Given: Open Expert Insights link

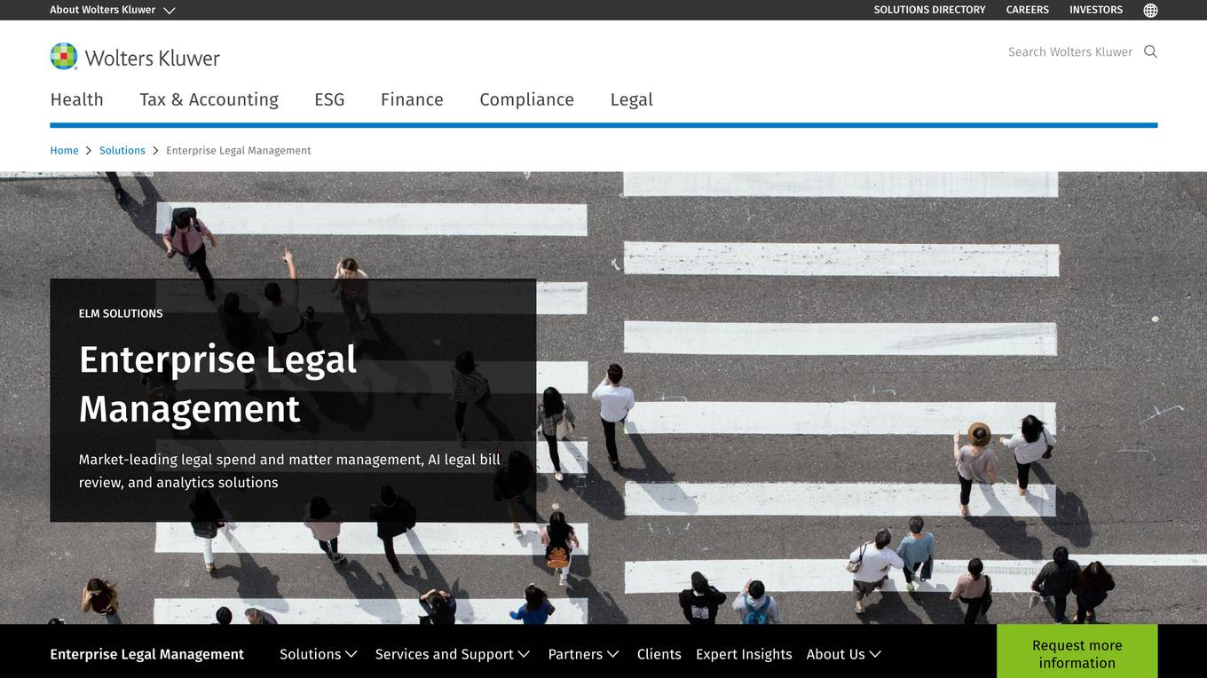Looking at the screenshot, I should coord(744,654).
